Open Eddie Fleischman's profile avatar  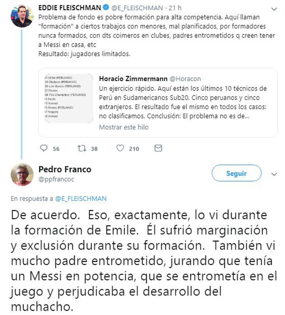click(22, 16)
